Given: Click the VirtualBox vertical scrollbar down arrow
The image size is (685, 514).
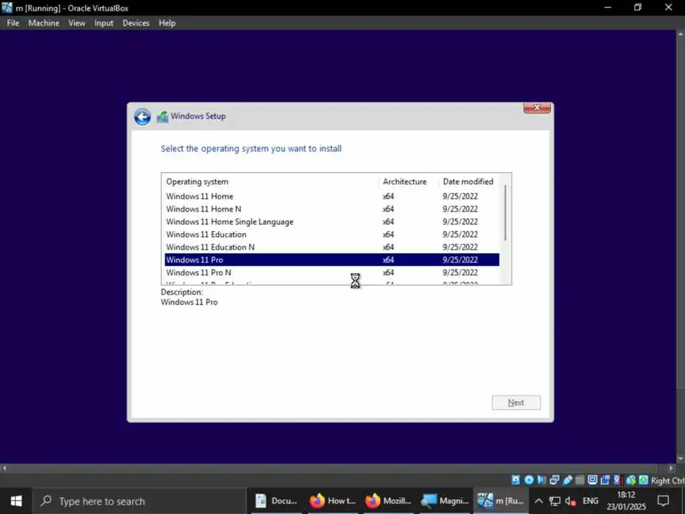Looking at the screenshot, I should coord(680,459).
